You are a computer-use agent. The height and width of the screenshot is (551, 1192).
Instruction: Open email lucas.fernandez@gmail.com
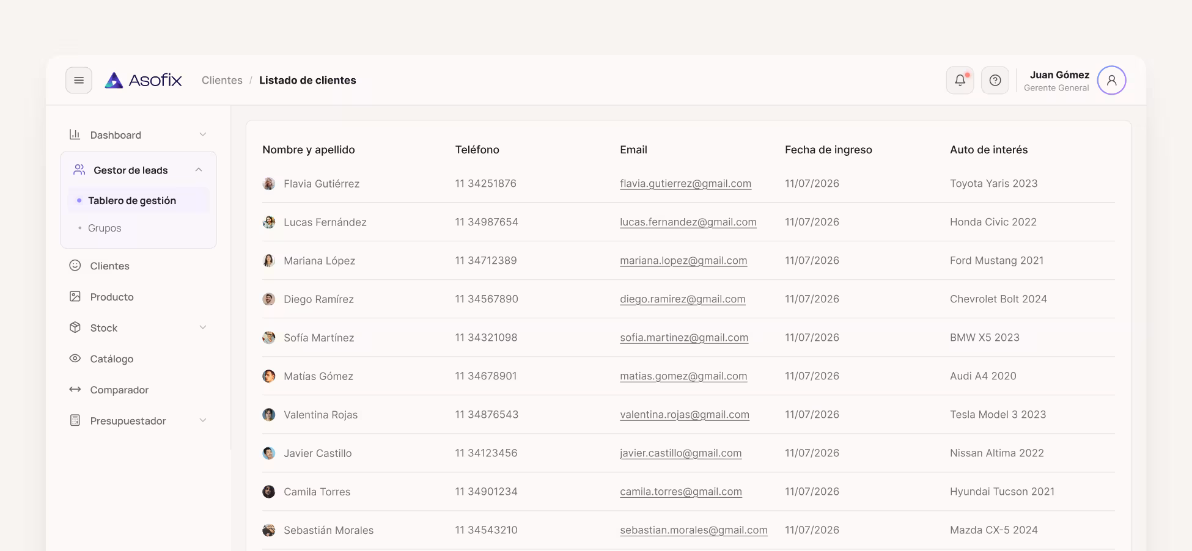[x=688, y=222]
